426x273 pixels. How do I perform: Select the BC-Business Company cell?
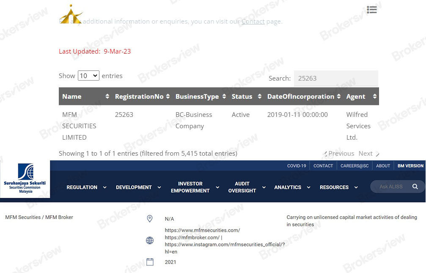(194, 120)
